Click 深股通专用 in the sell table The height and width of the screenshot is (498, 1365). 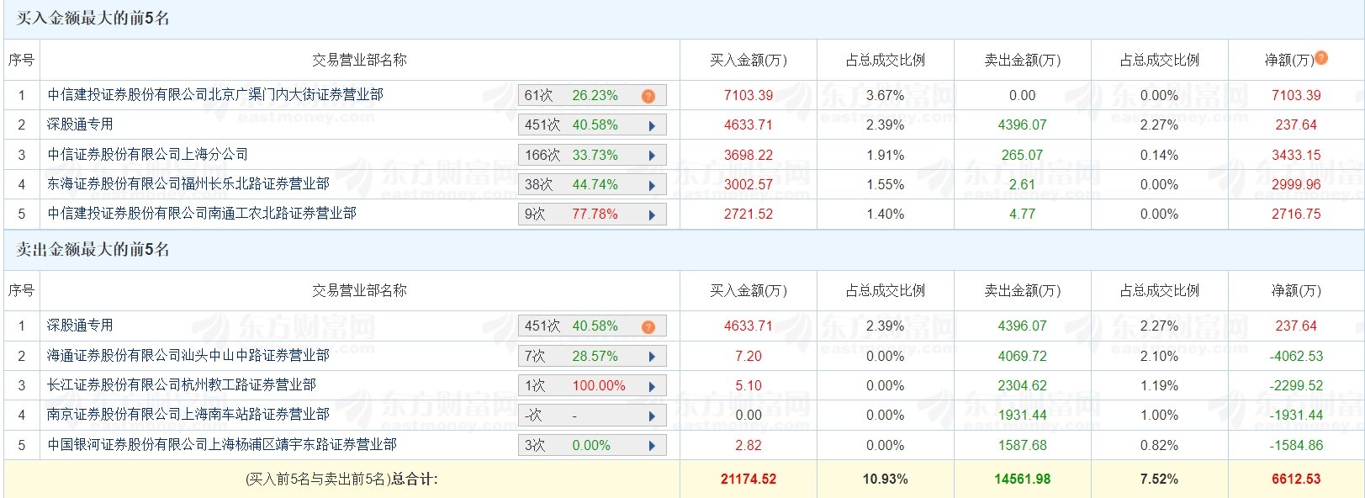(80, 325)
